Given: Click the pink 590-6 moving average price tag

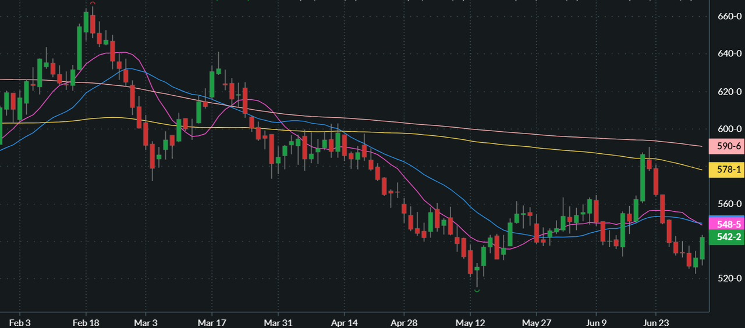Looking at the screenshot, I should (728, 147).
